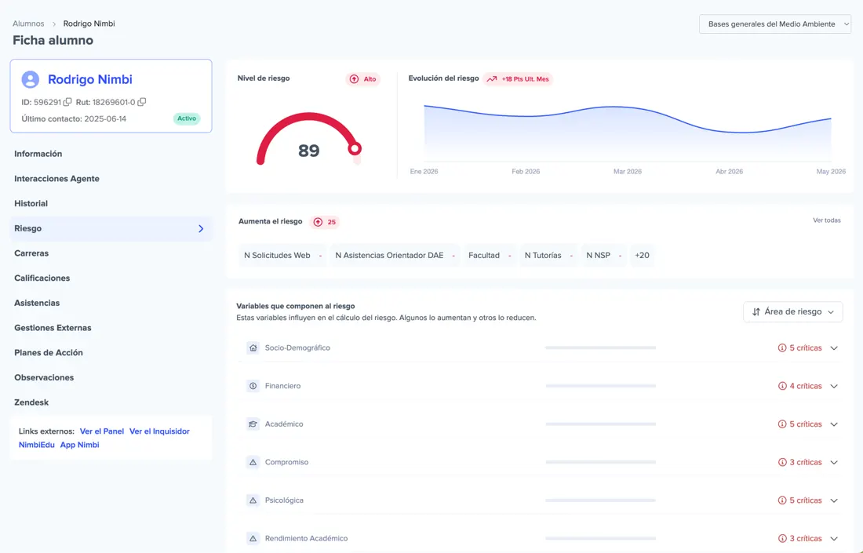Expand the Psicológica row chevron

coord(835,500)
